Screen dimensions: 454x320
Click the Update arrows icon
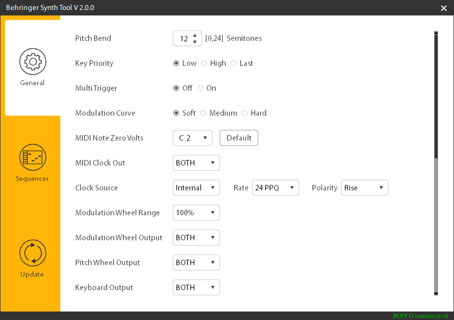[x=32, y=253]
